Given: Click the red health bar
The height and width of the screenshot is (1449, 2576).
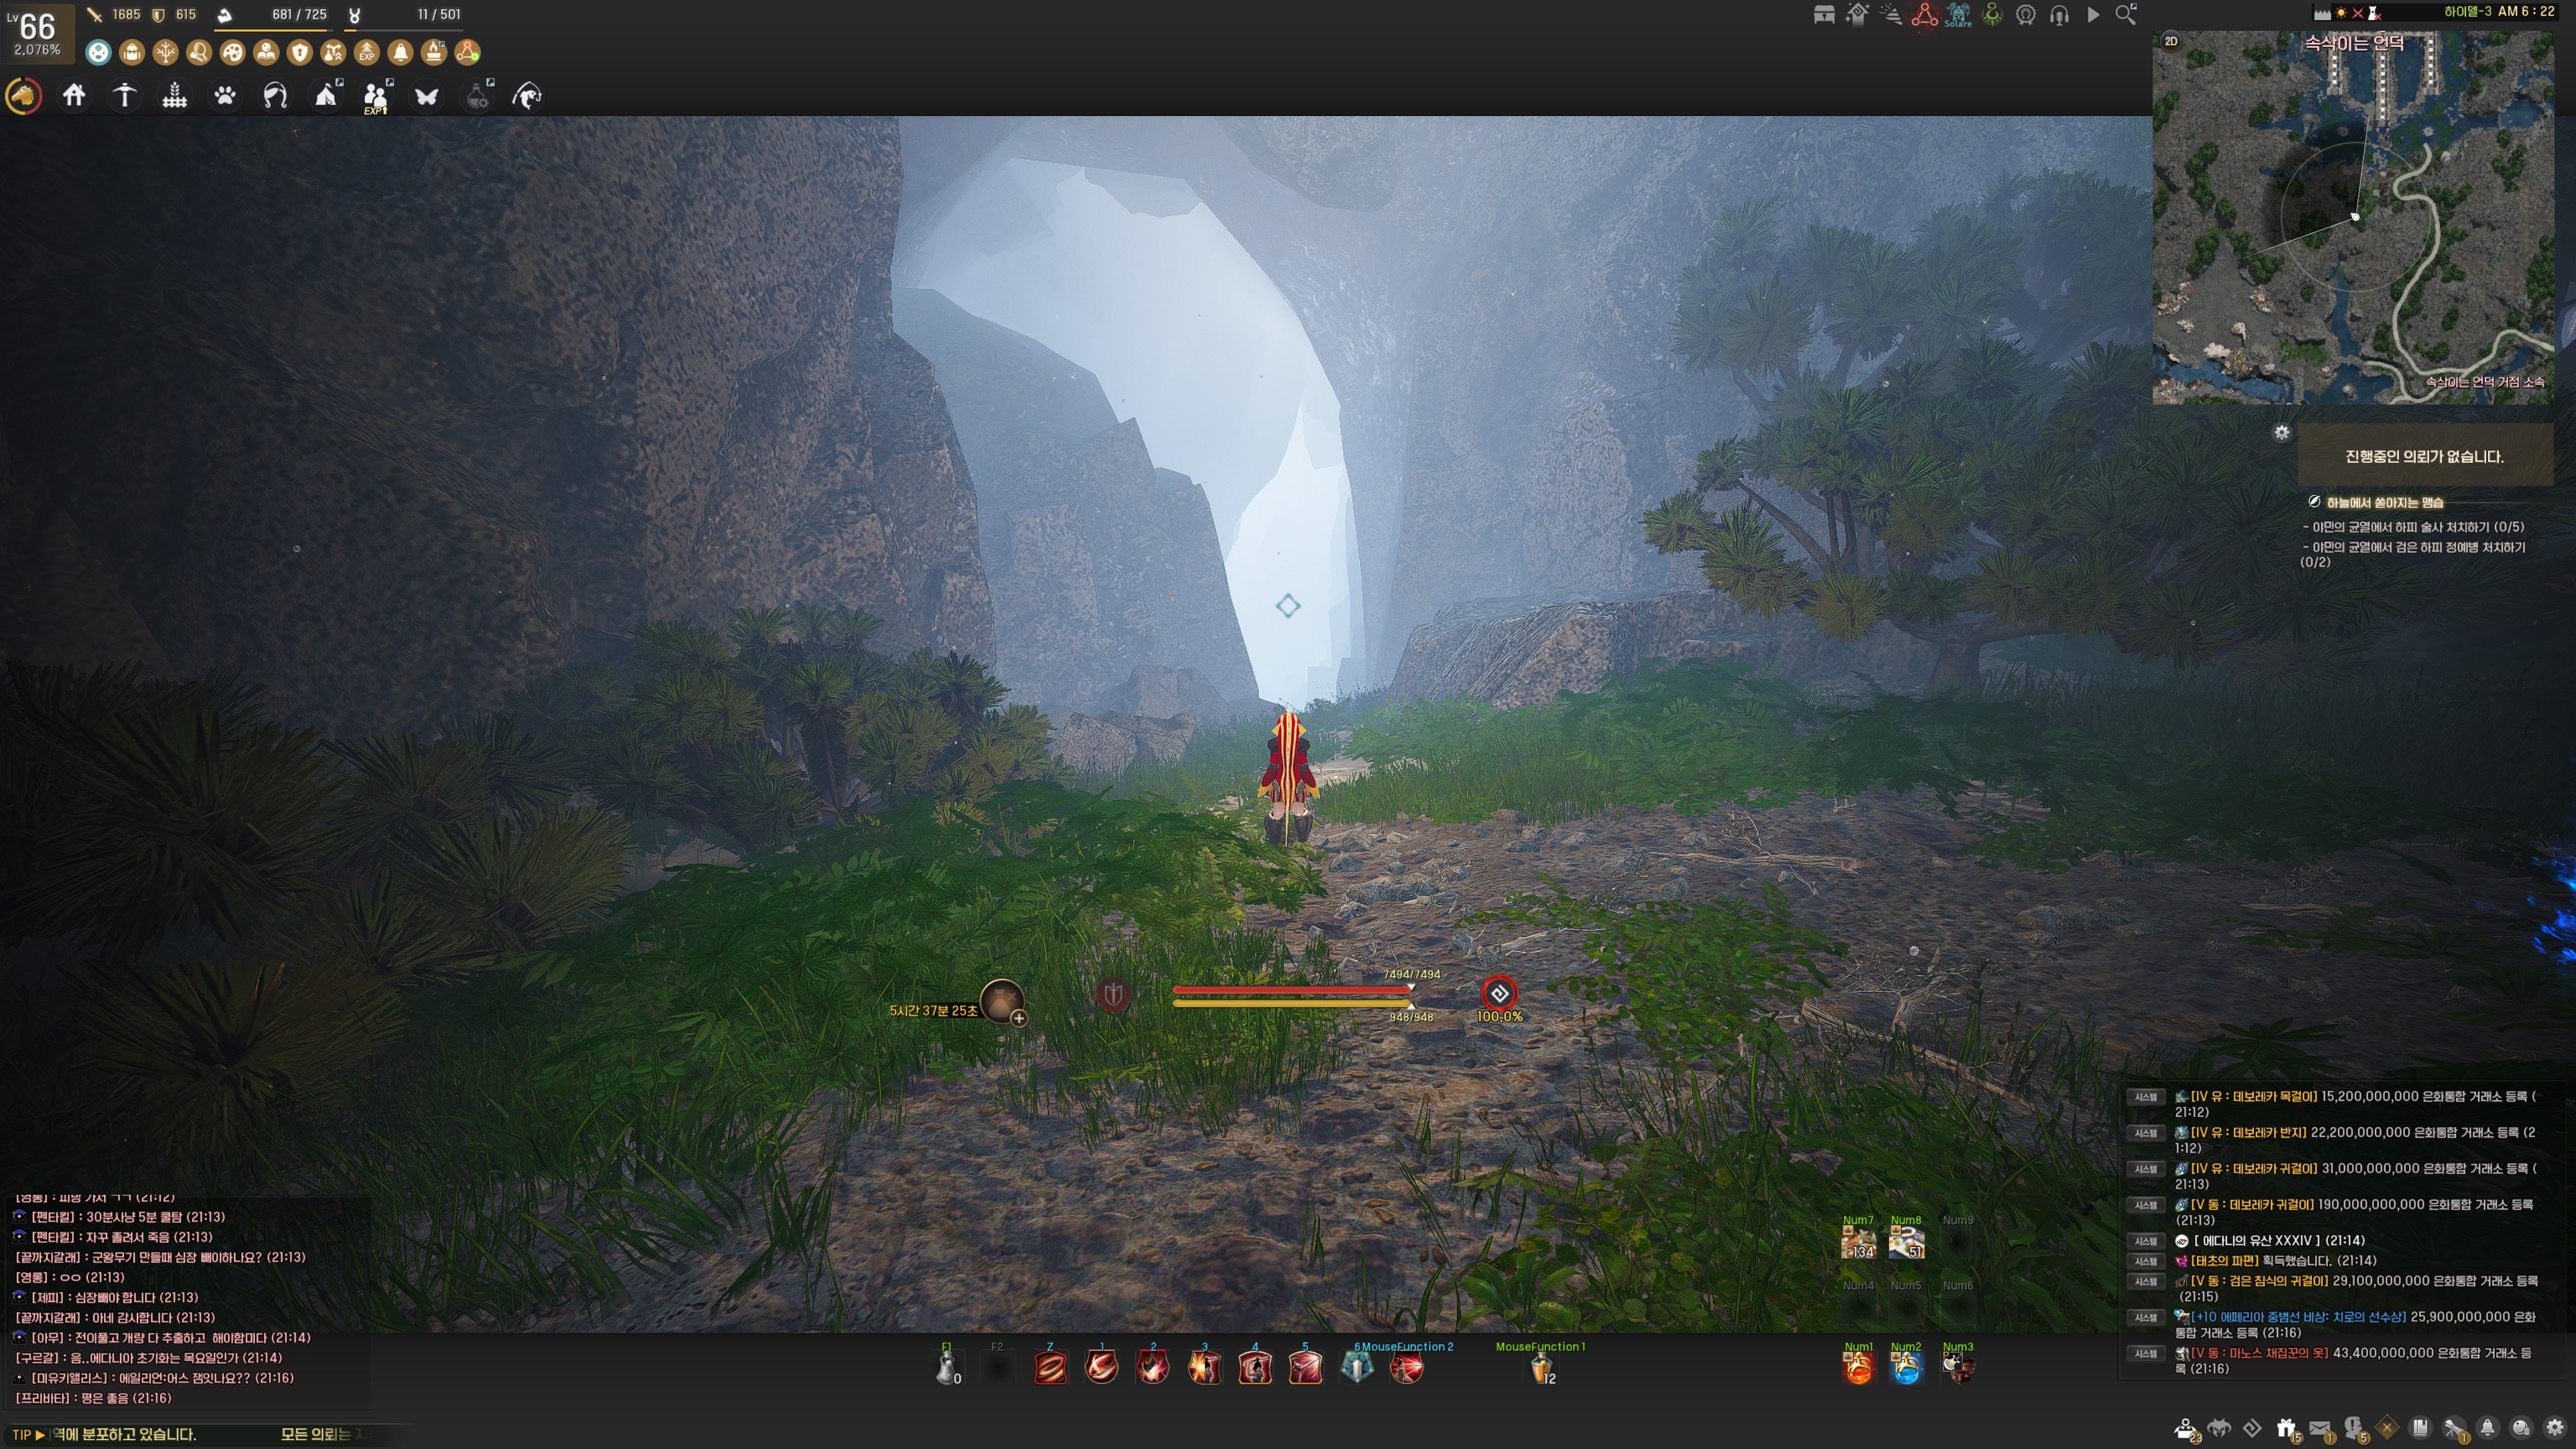Looking at the screenshot, I should click(x=1291, y=989).
